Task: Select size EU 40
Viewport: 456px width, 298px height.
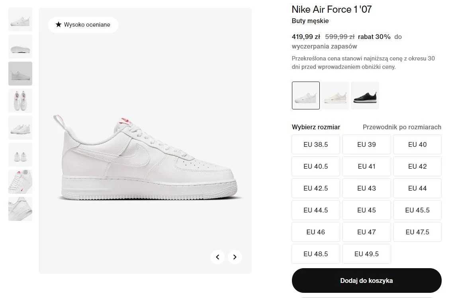Action: click(x=417, y=144)
